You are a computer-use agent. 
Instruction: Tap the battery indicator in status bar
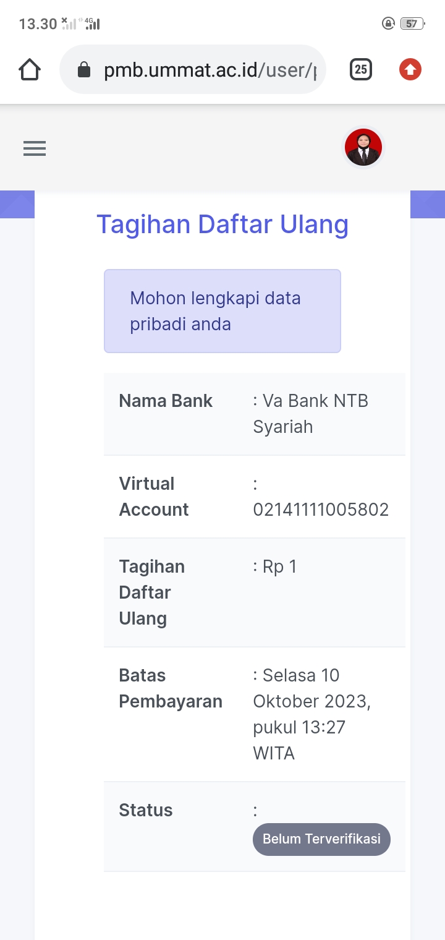pyautogui.click(x=412, y=24)
